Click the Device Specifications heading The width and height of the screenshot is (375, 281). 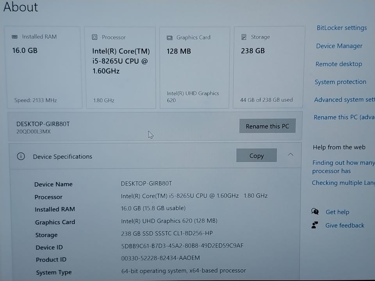point(62,157)
